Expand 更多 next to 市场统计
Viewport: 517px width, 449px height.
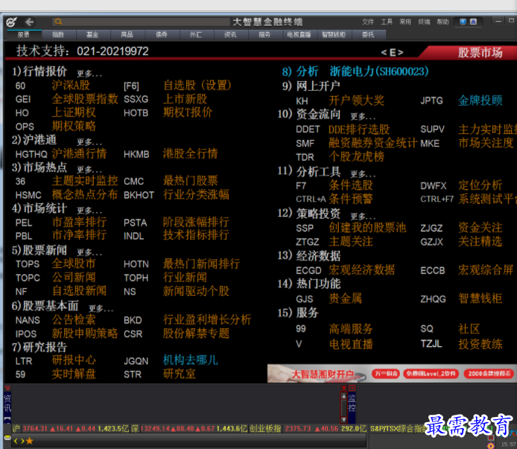coord(89,210)
